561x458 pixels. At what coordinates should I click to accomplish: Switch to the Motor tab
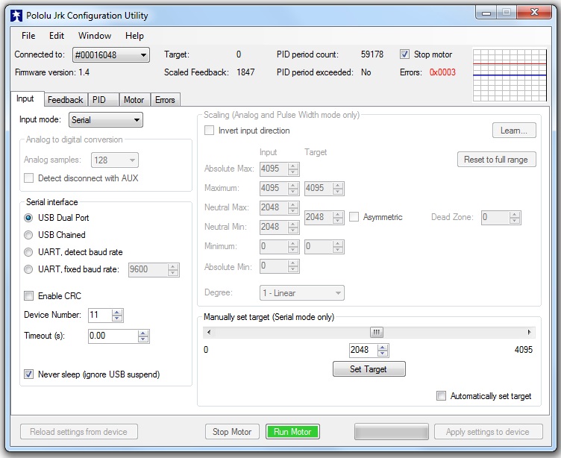(x=134, y=100)
